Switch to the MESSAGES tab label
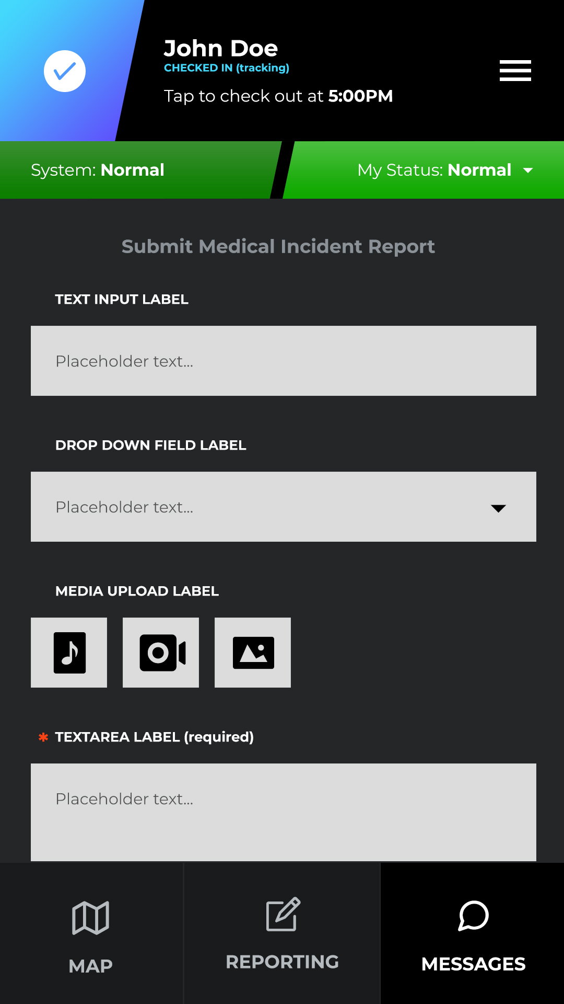The height and width of the screenshot is (1004, 564). coord(473,964)
